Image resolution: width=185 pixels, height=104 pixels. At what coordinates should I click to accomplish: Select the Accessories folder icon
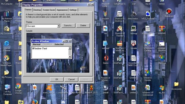click(x=177, y=86)
